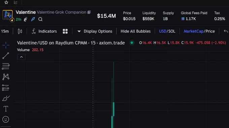Undo the last chart action
The image size is (229, 128).
pyautogui.click(x=226, y=31)
